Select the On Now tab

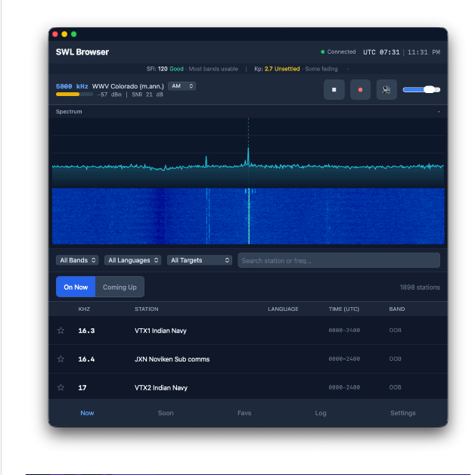click(76, 287)
